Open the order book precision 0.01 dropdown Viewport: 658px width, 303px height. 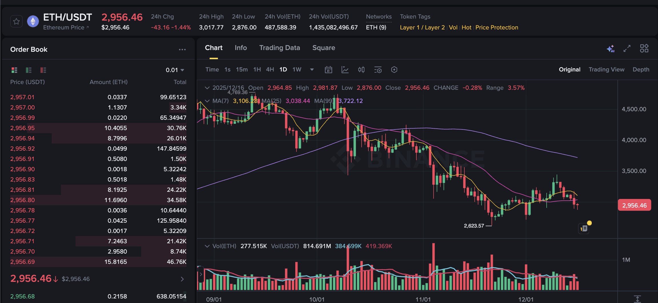click(x=175, y=70)
